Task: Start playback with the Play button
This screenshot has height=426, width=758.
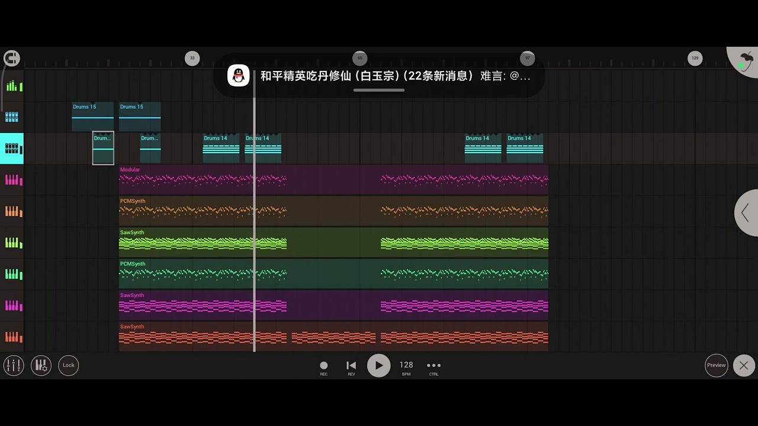Action: click(379, 366)
